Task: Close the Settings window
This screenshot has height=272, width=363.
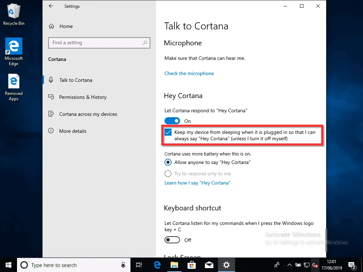Action: coord(318,6)
